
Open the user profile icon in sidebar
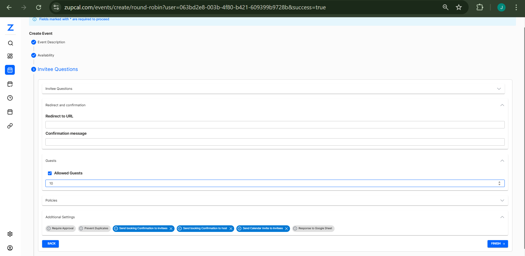click(10, 248)
